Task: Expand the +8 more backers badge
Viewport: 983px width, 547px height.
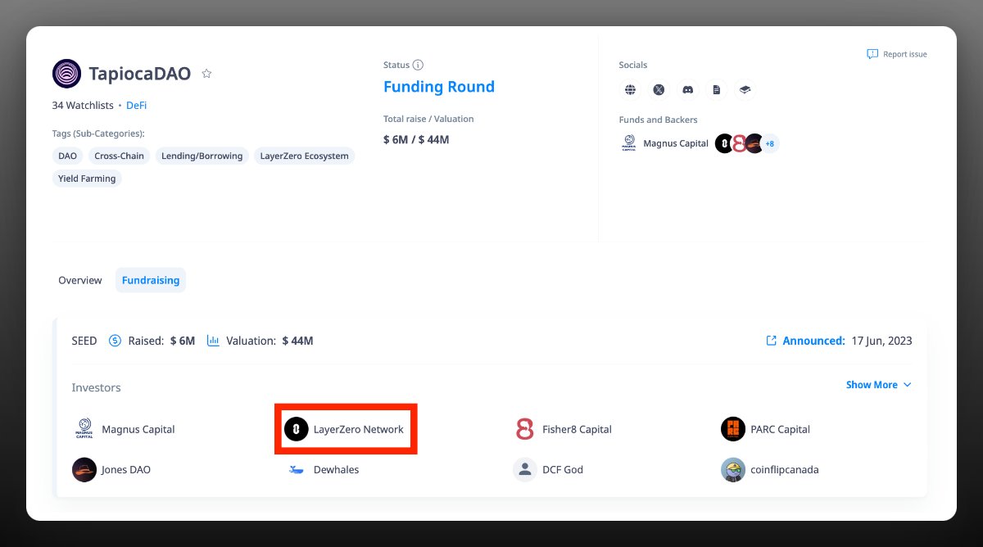Action: (x=769, y=143)
